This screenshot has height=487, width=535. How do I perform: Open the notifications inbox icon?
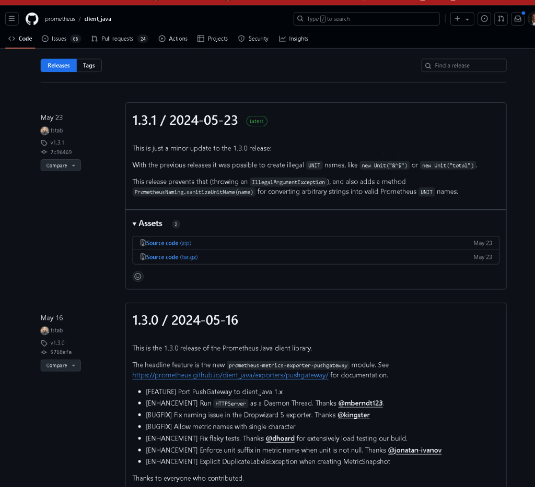[x=518, y=19]
